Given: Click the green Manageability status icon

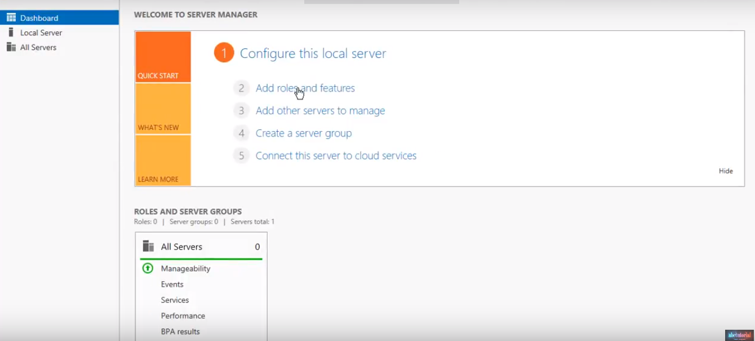Looking at the screenshot, I should tap(148, 268).
